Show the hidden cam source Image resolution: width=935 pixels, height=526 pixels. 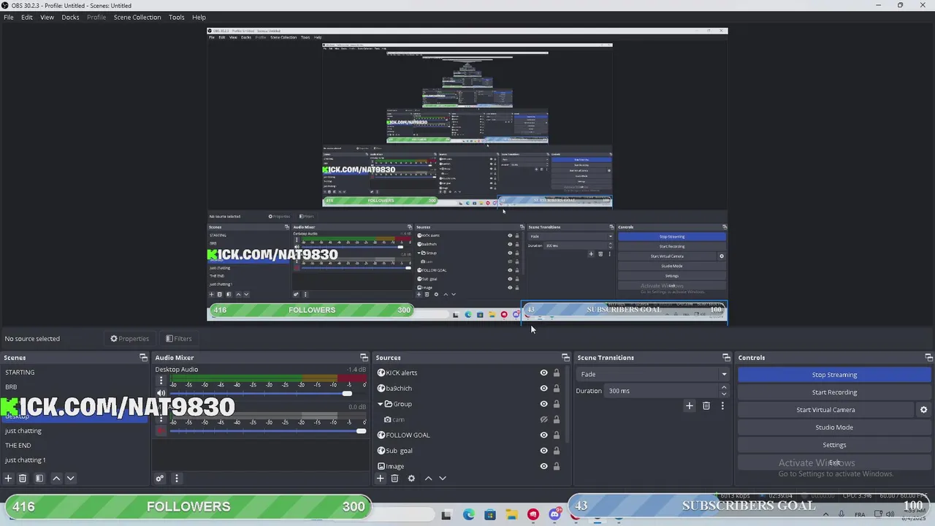pyautogui.click(x=543, y=419)
